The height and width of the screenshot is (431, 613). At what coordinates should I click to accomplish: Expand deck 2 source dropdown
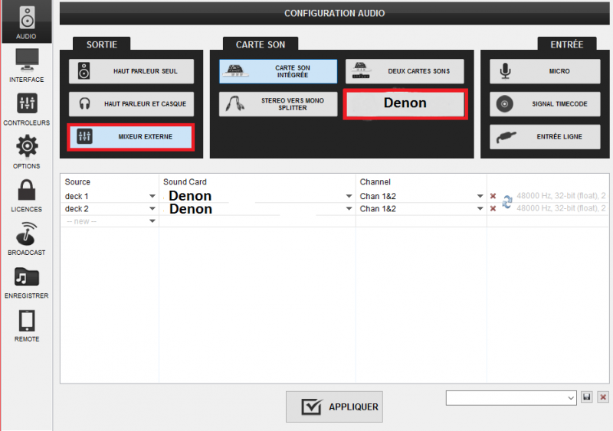[x=152, y=209]
